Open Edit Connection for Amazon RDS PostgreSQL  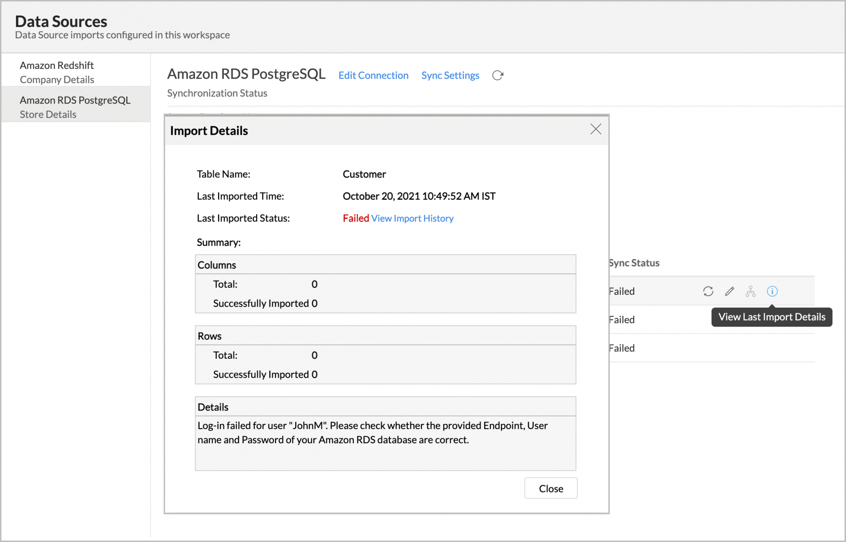(373, 75)
